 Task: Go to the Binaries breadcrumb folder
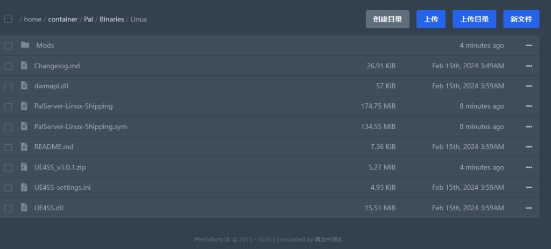tap(111, 19)
